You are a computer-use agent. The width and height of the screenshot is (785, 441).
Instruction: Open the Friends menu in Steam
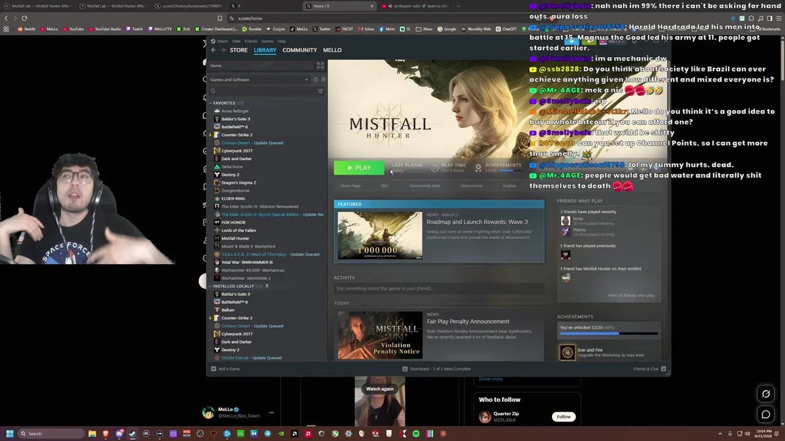(251, 41)
